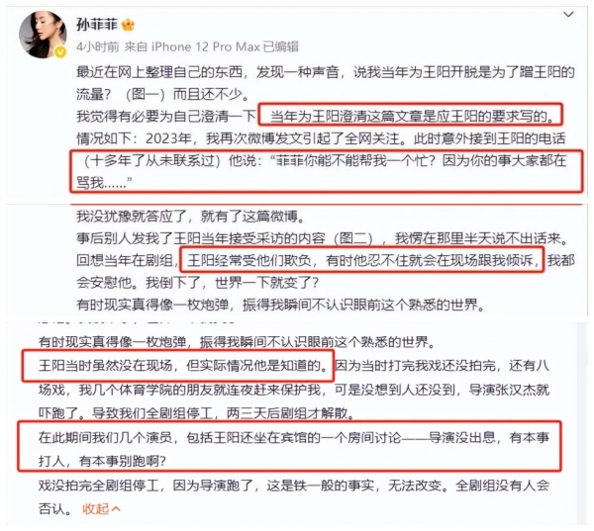
Task: Click the boxed 在此期间我们几个演员 paragraph
Action: [x=289, y=447]
